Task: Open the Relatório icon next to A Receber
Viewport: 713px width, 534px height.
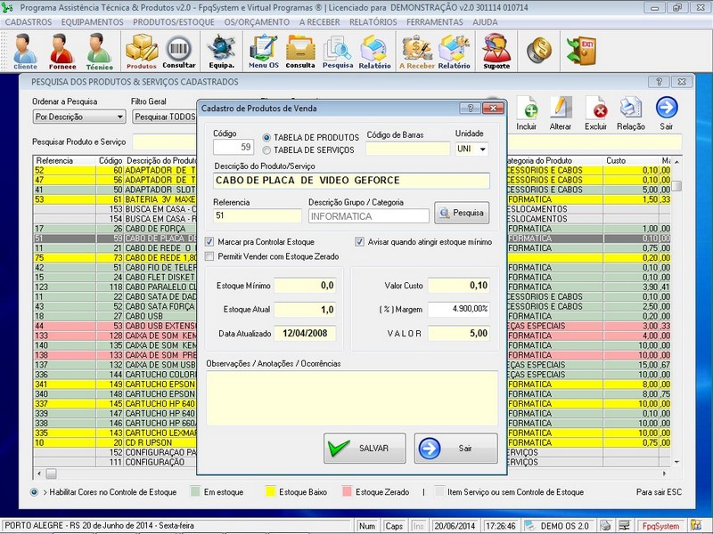Action: tap(455, 52)
